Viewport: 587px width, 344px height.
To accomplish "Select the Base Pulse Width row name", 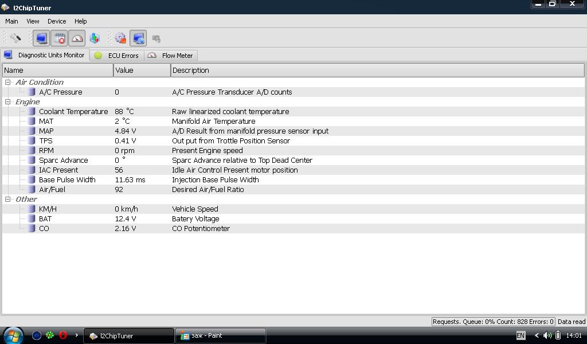I will tap(67, 179).
